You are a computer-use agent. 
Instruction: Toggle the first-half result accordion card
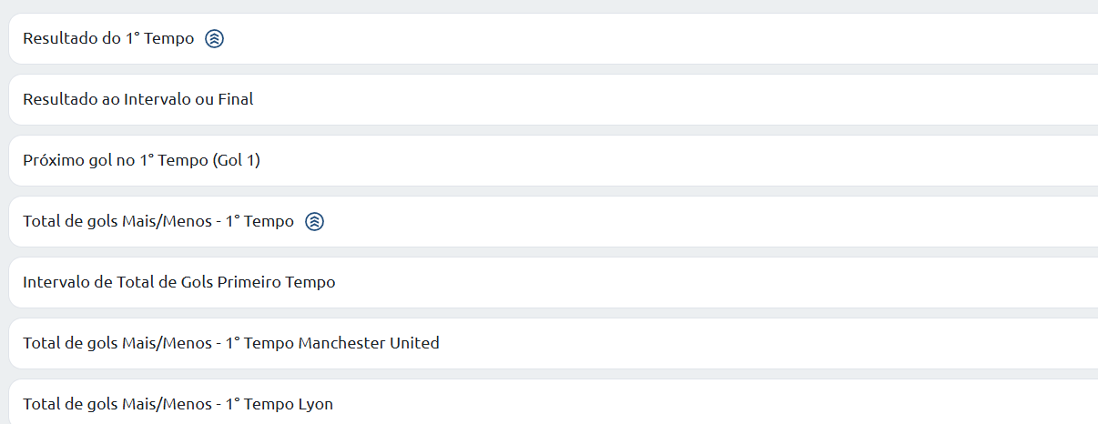pos(554,39)
